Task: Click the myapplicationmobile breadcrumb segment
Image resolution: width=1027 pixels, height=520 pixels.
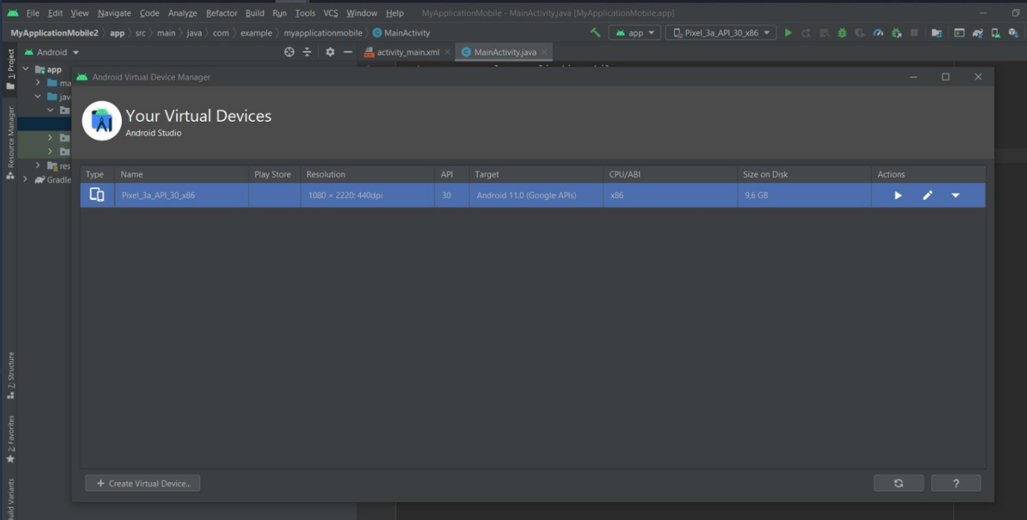Action: coord(323,33)
